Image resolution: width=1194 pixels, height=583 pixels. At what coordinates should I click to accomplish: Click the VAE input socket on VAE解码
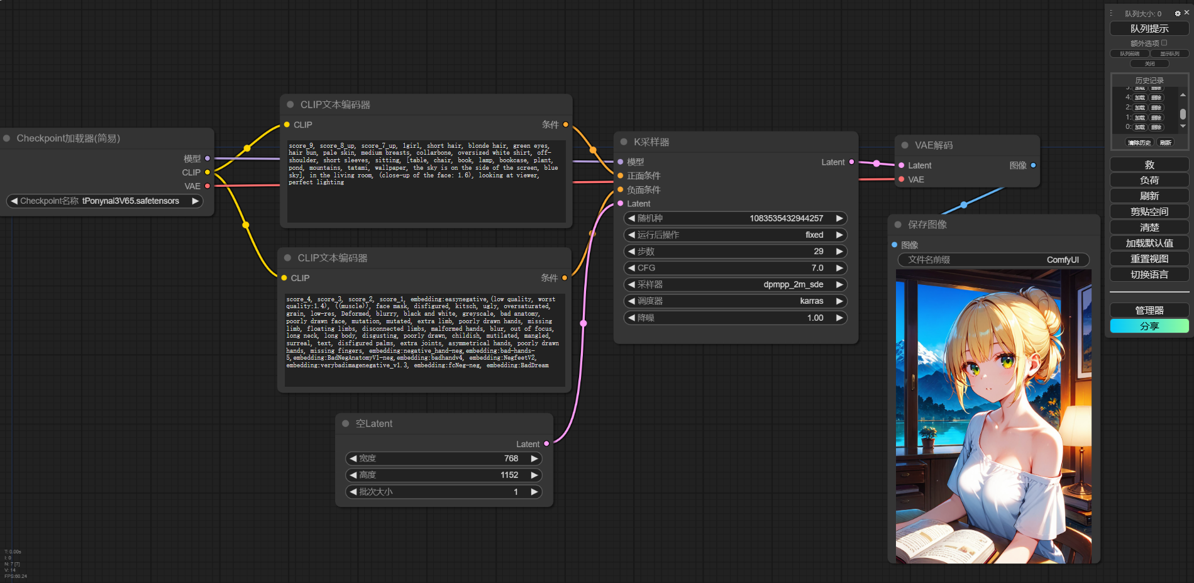tap(902, 179)
